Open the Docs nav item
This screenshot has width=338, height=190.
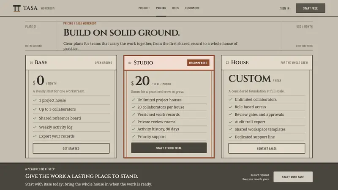tap(175, 8)
